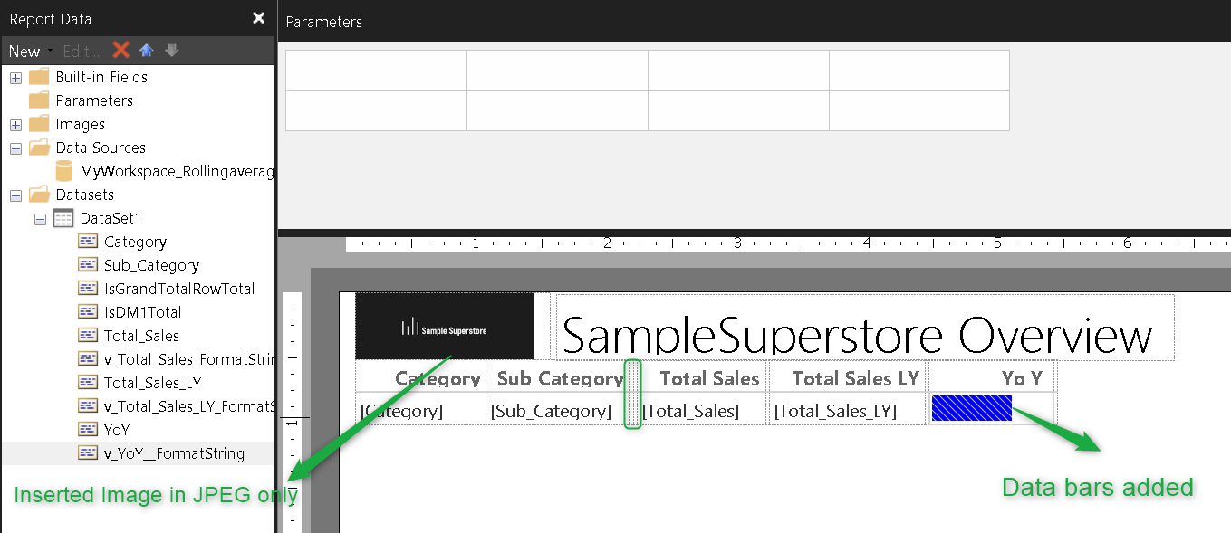Expand the Images folder node
The width and height of the screenshot is (1231, 533).
(x=15, y=125)
